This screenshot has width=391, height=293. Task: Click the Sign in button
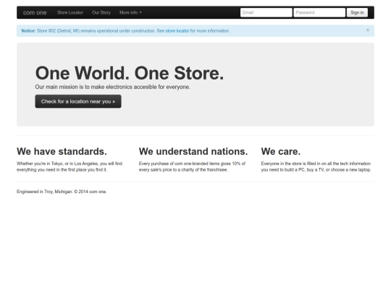(x=357, y=12)
